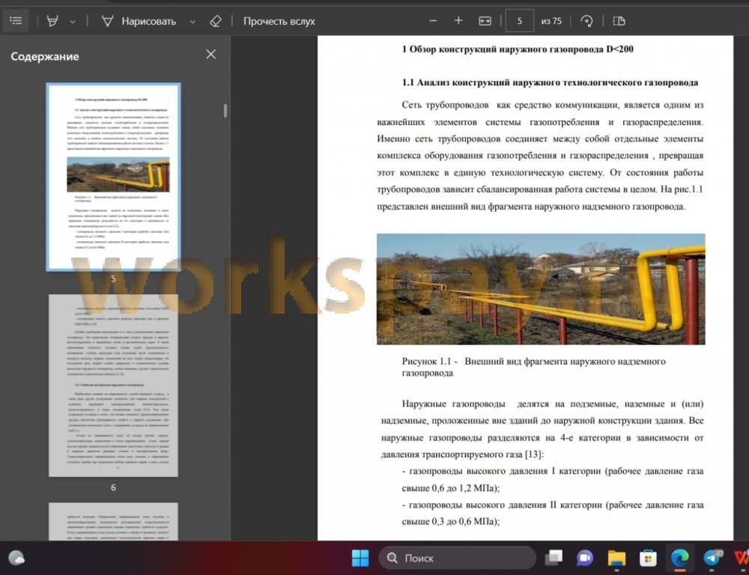The height and width of the screenshot is (575, 749).
Task: Select the highlighter tool
Action: pos(52,21)
